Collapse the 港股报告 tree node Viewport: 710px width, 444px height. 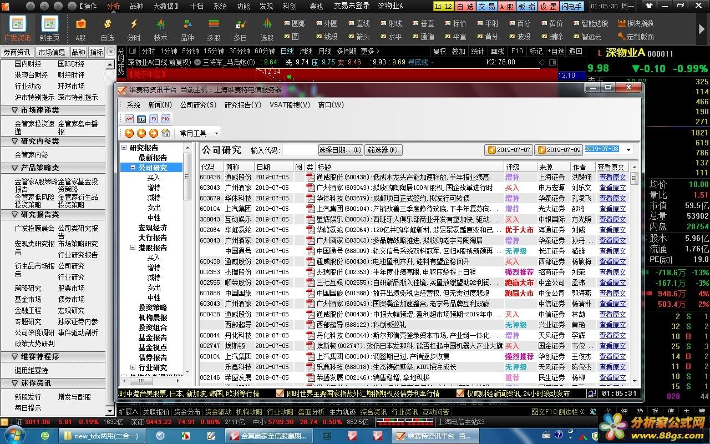click(x=133, y=248)
